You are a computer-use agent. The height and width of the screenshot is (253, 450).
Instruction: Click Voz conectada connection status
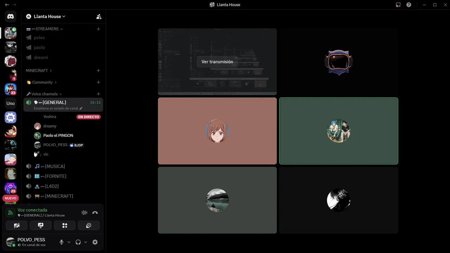(32, 210)
